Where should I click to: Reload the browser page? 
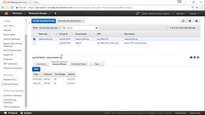(x=12, y=8)
